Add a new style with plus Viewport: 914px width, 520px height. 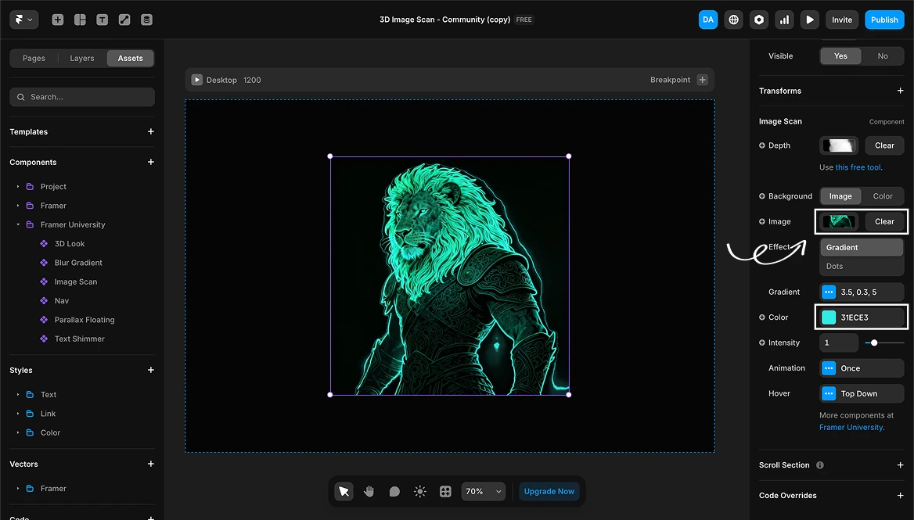[x=151, y=370]
